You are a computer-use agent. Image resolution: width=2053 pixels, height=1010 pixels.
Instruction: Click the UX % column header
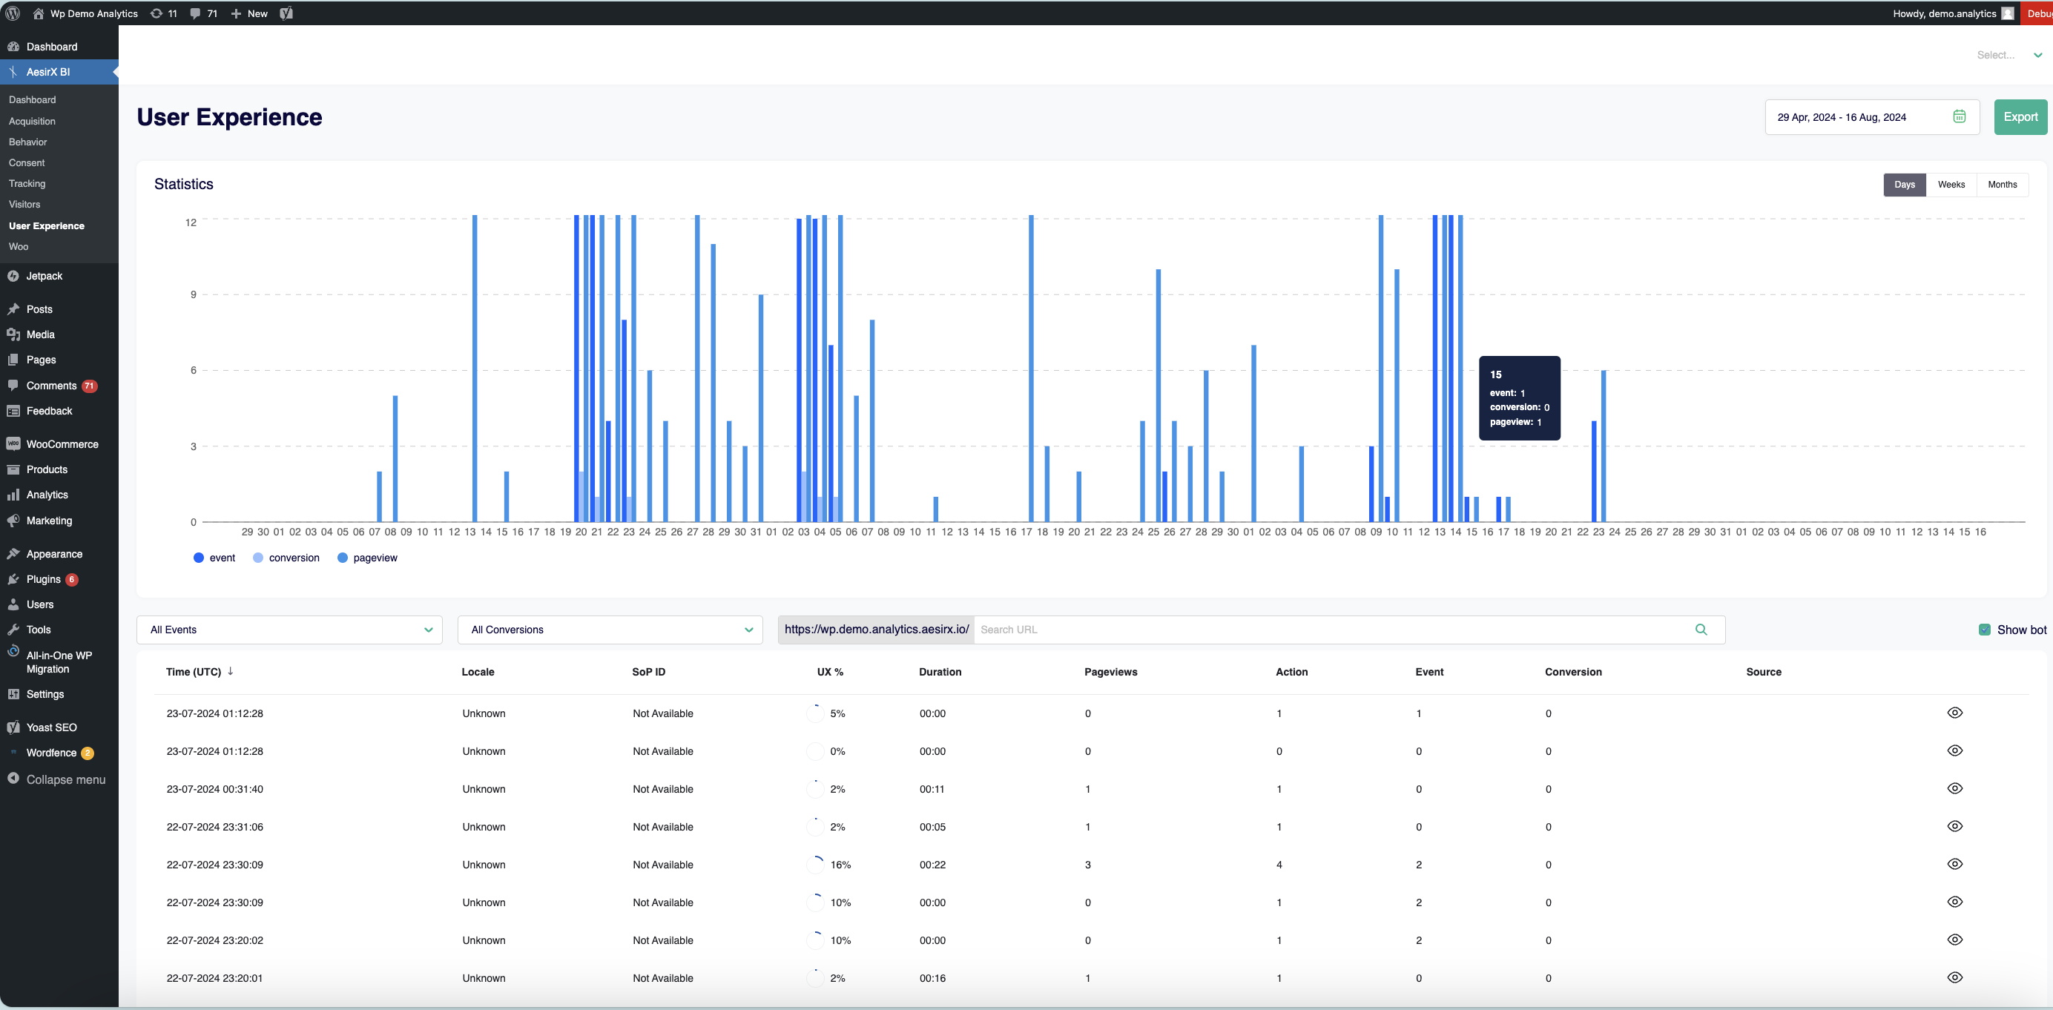830,671
